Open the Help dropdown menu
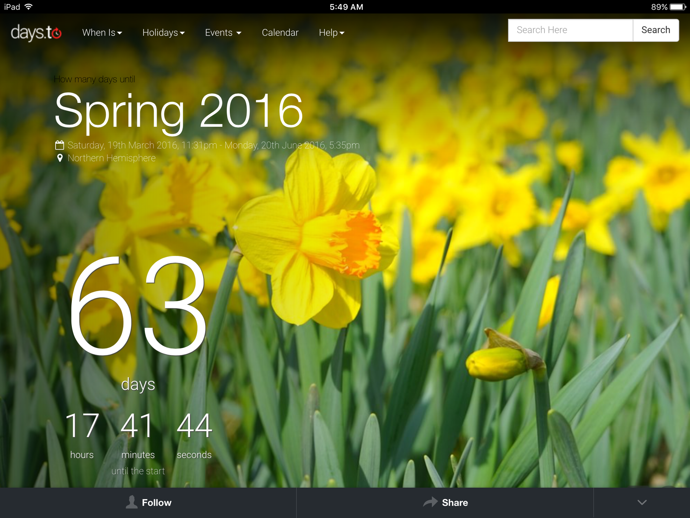The image size is (690, 518). coord(331,33)
